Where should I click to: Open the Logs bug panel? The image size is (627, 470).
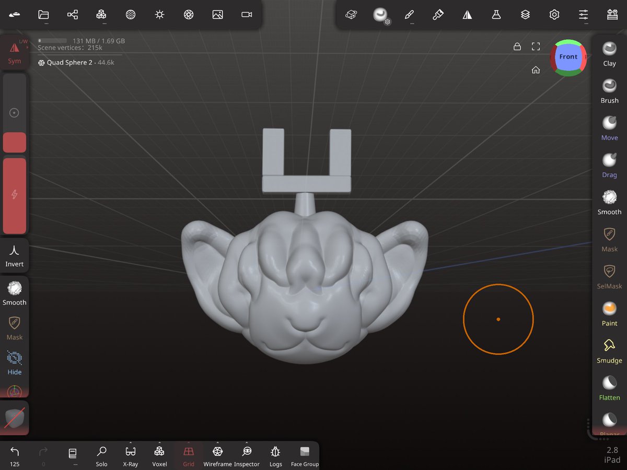click(275, 456)
